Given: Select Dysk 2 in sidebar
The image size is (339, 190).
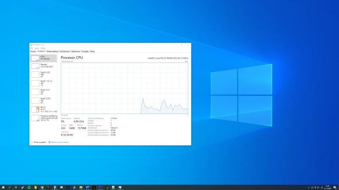Looking at the screenshot, I should coord(44,92).
